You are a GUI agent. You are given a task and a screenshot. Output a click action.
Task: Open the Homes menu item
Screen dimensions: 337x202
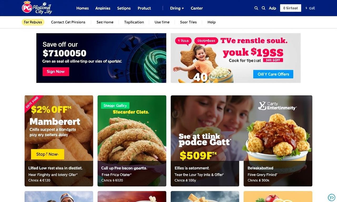82,8
